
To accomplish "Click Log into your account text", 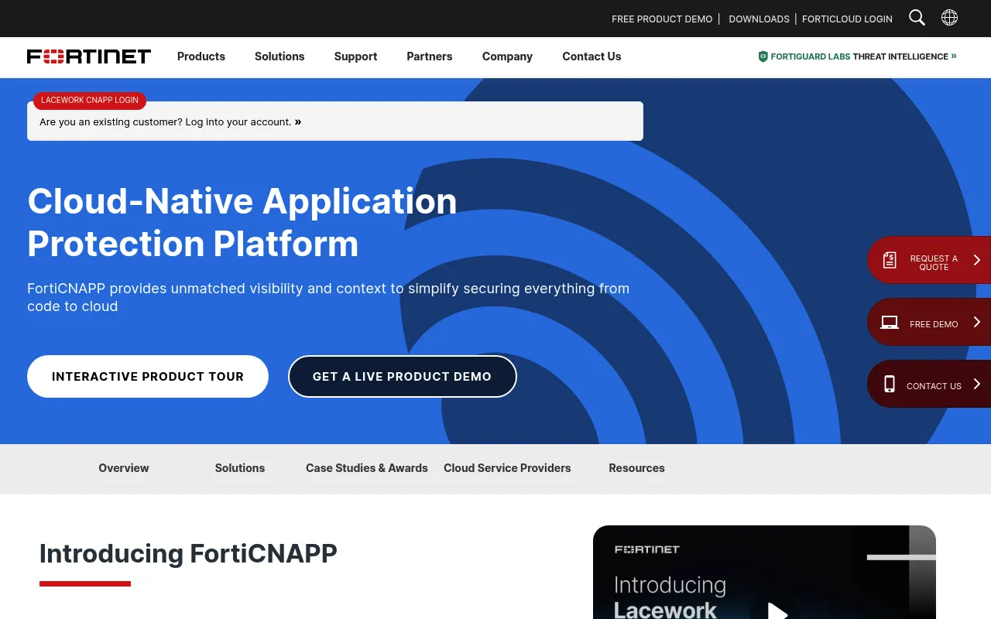I will click(x=238, y=121).
